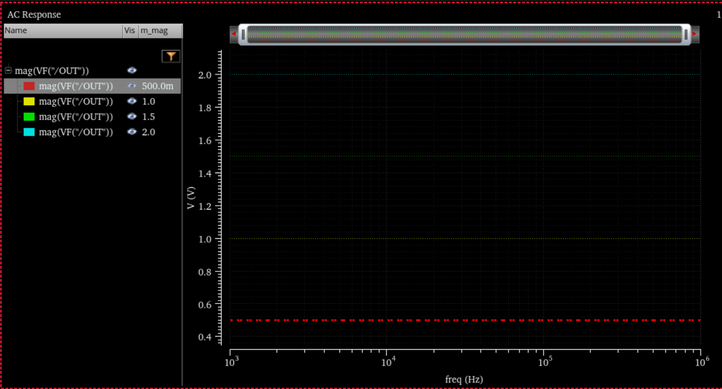This screenshot has height=389, width=722.
Task: Click the yellow color swatch
Action: [29, 102]
